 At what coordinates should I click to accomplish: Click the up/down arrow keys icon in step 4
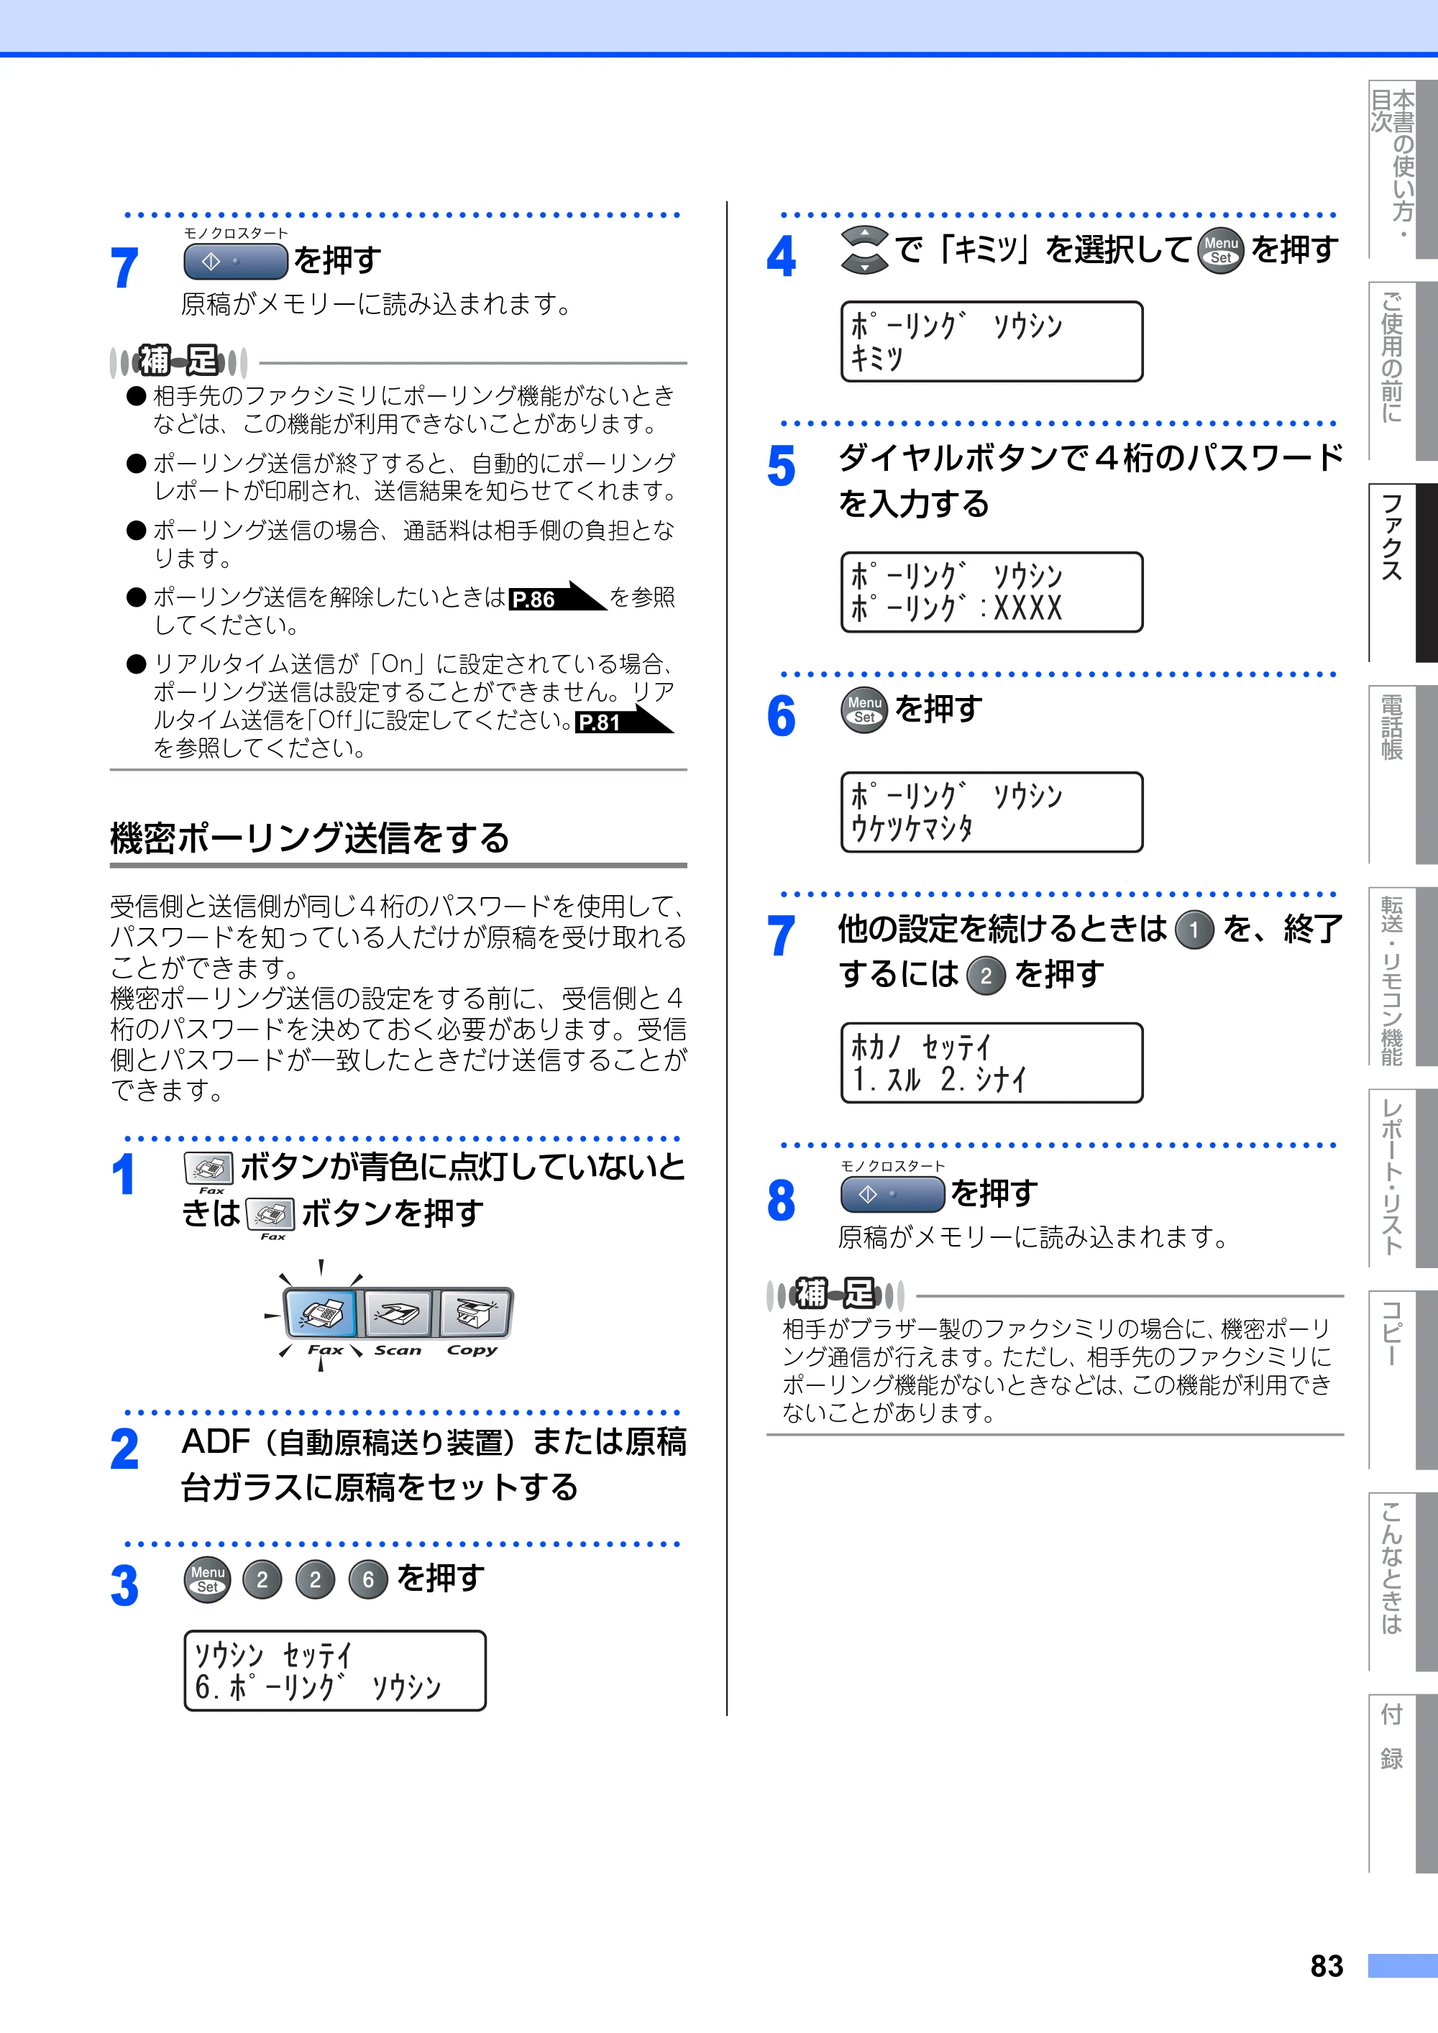point(864,249)
